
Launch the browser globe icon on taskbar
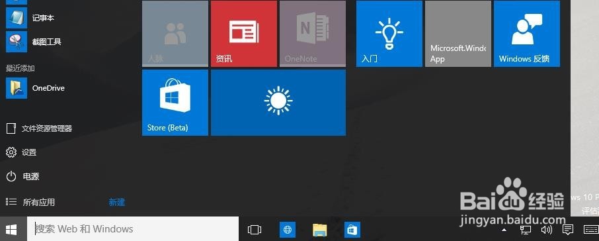pyautogui.click(x=288, y=230)
